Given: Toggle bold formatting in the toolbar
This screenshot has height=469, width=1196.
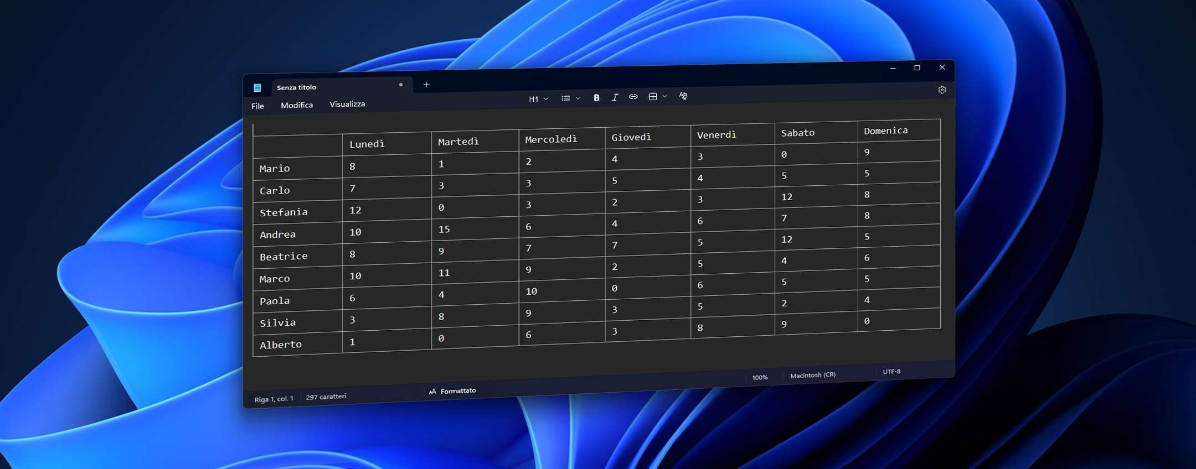Looking at the screenshot, I should pyautogui.click(x=596, y=97).
